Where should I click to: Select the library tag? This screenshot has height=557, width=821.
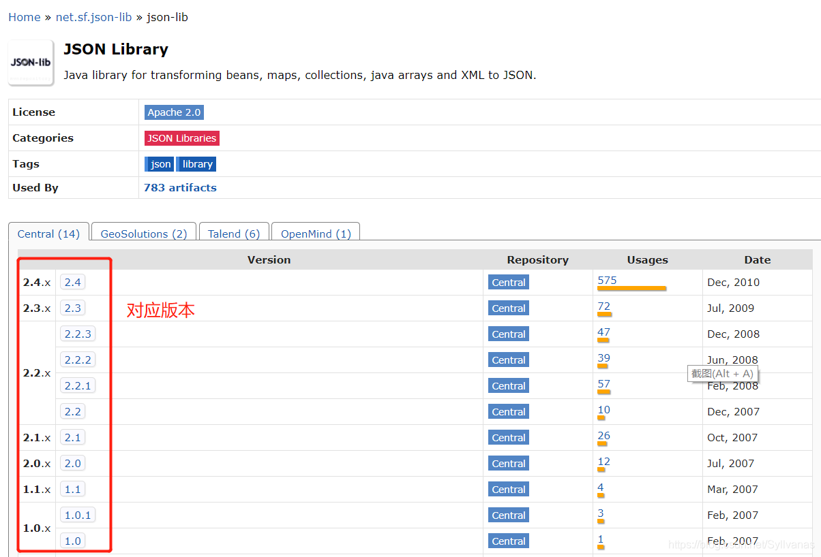pyautogui.click(x=196, y=164)
